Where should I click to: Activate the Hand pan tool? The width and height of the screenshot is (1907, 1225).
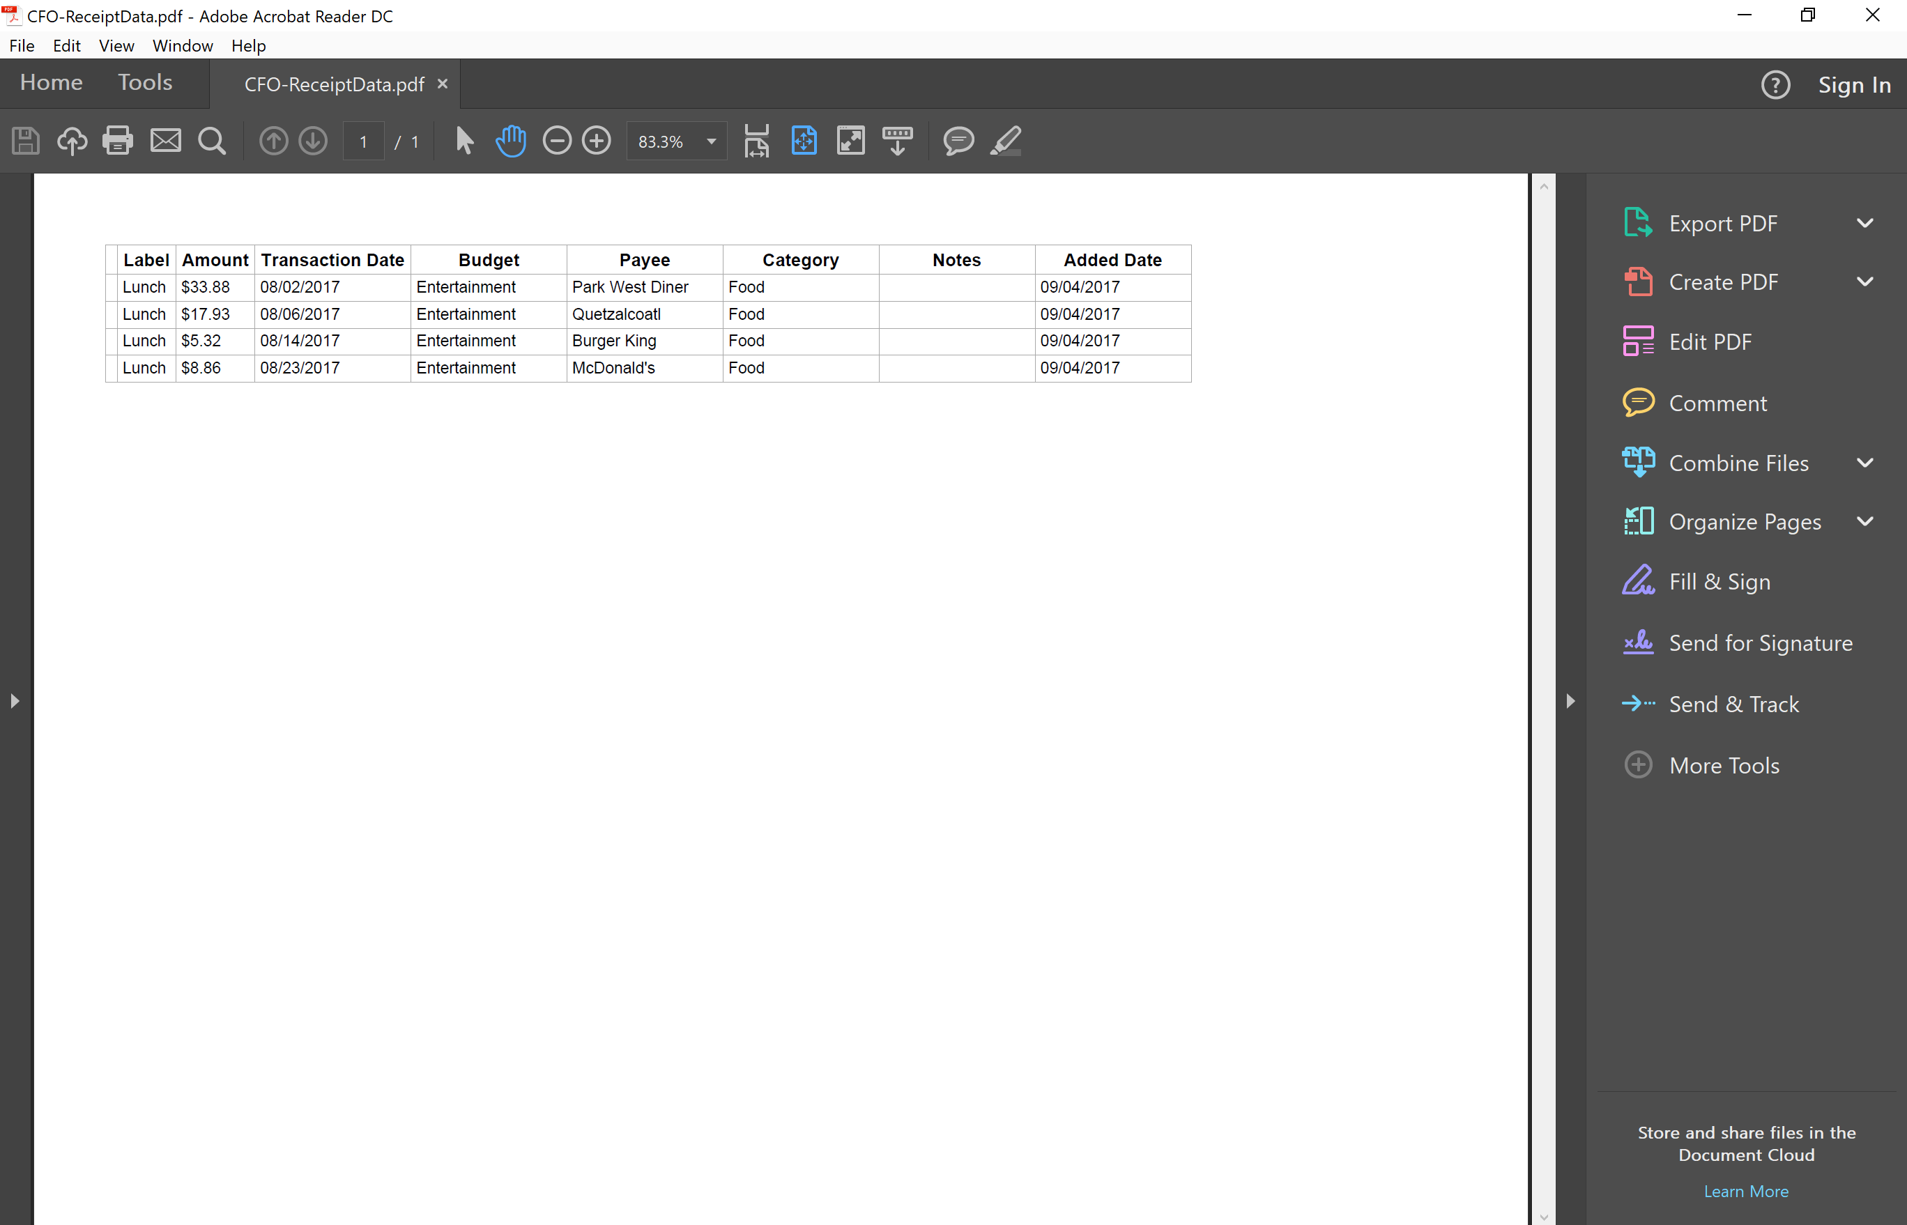[511, 141]
